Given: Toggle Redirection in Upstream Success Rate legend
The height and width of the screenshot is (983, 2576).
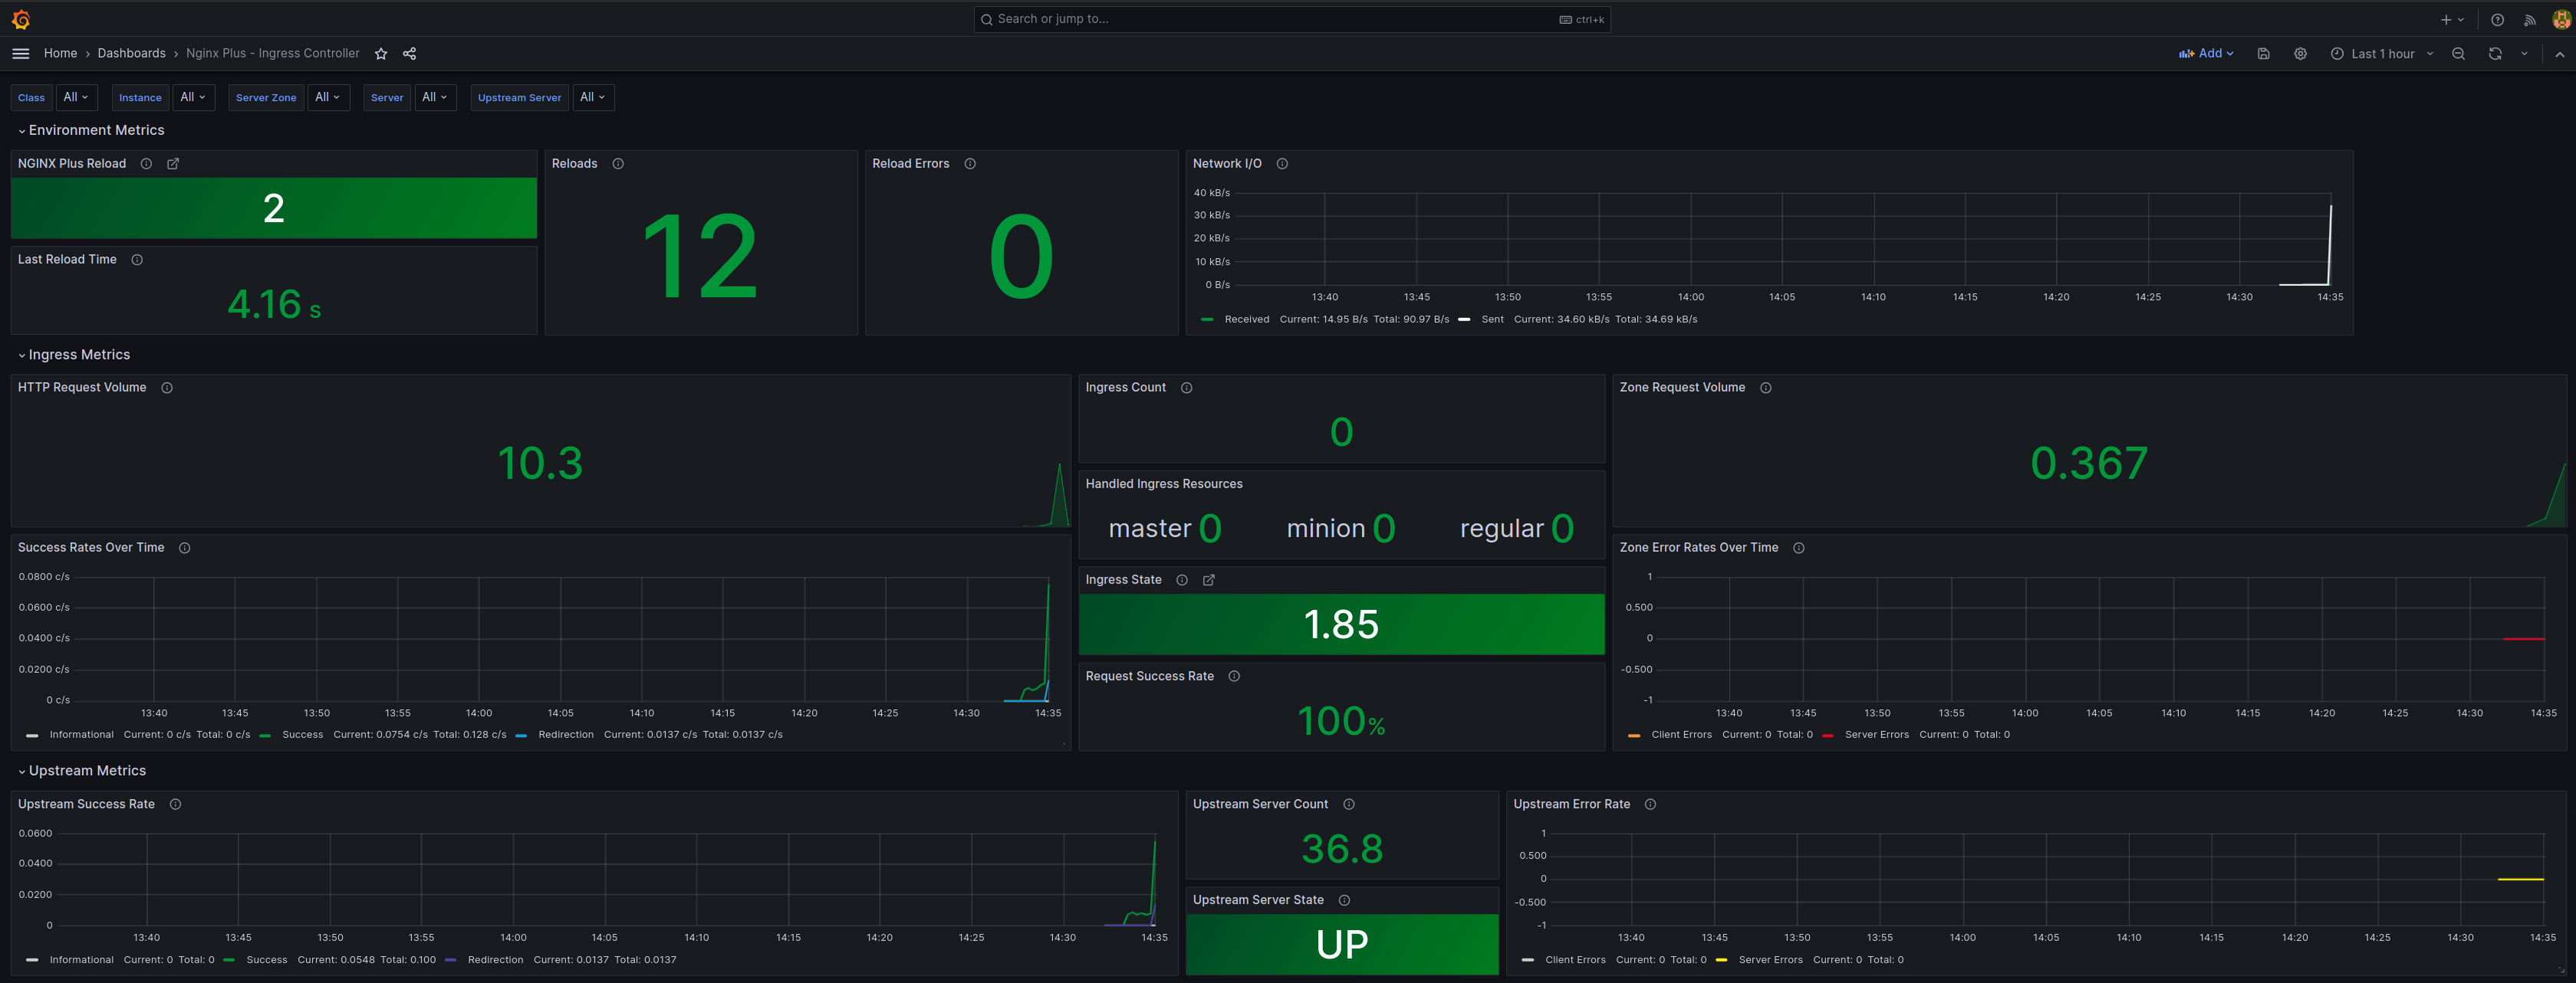Looking at the screenshot, I should (x=495, y=960).
